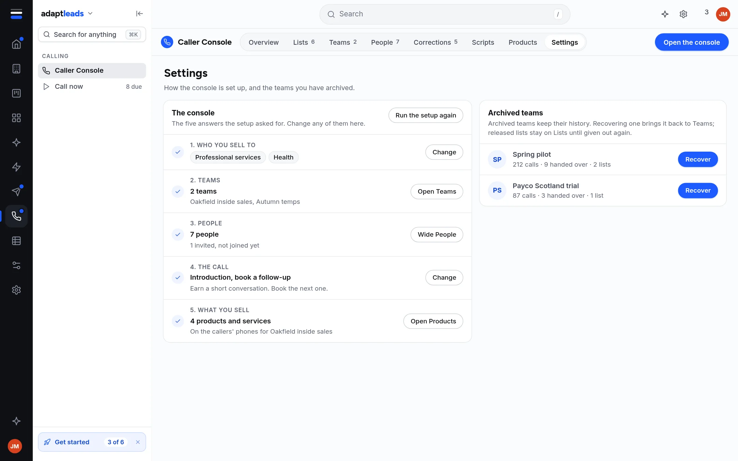Click Change for Who you sell to
The width and height of the screenshot is (738, 461).
point(444,152)
